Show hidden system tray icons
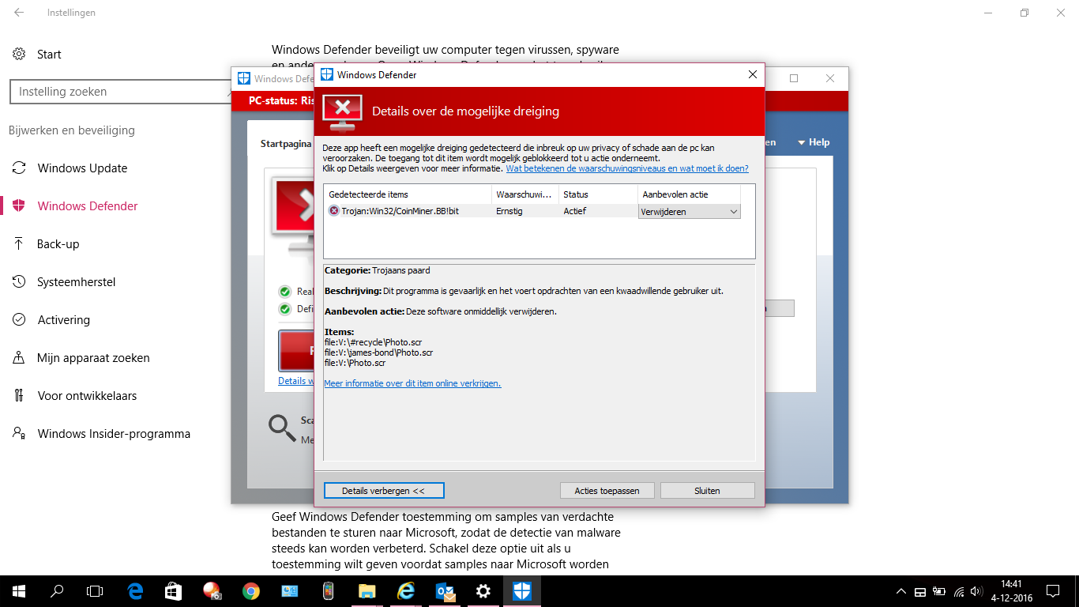The height and width of the screenshot is (607, 1079). 901,591
